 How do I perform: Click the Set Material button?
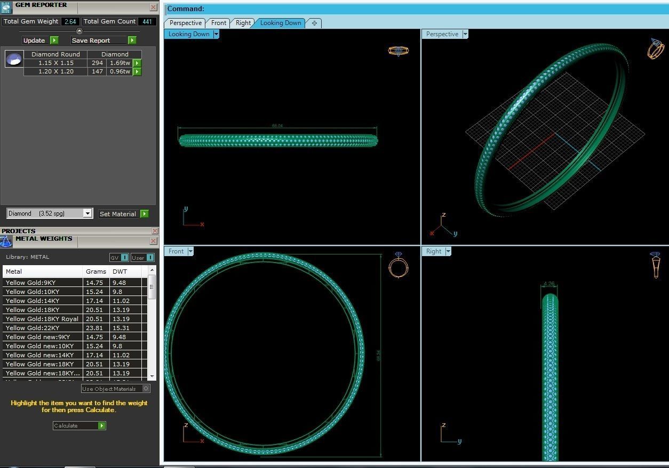118,214
